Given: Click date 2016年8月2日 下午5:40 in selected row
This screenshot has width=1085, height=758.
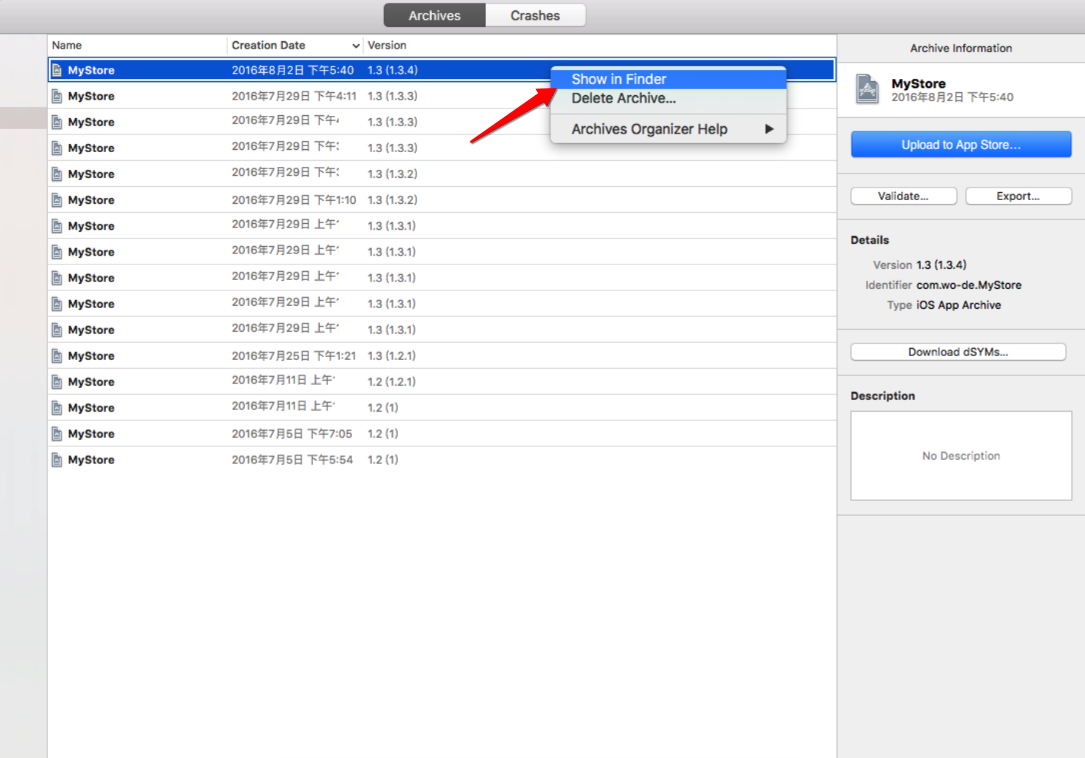Looking at the screenshot, I should pos(292,70).
